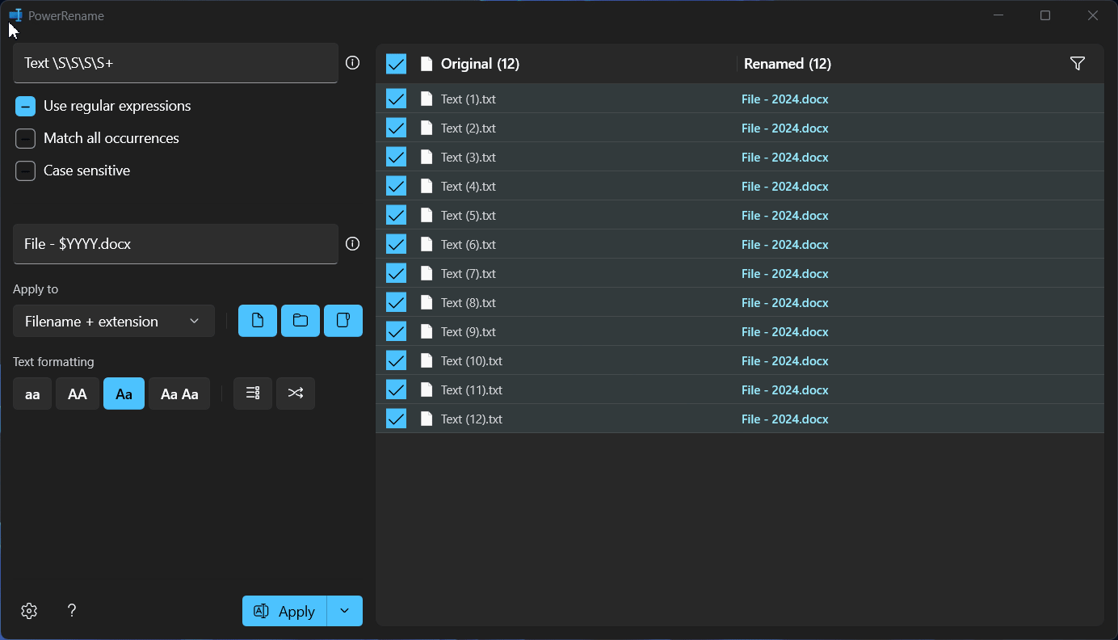
Task: Click renamed value in Text (6).txt row
Action: coord(785,245)
